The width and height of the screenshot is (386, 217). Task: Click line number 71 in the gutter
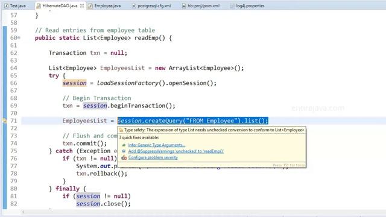point(13,121)
